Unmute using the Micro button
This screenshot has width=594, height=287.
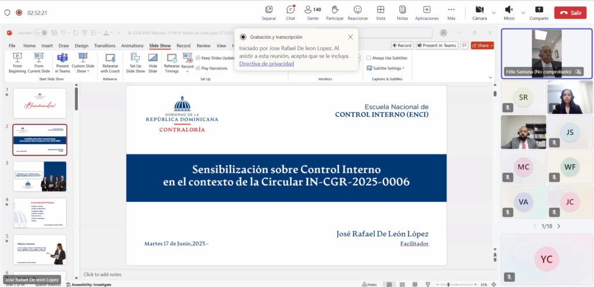tap(509, 12)
